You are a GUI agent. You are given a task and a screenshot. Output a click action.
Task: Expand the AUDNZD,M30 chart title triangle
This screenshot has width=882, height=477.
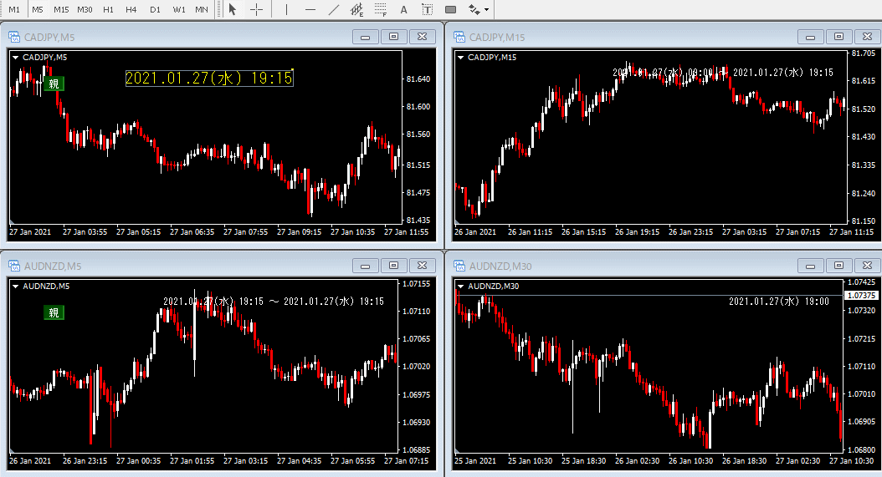[461, 286]
